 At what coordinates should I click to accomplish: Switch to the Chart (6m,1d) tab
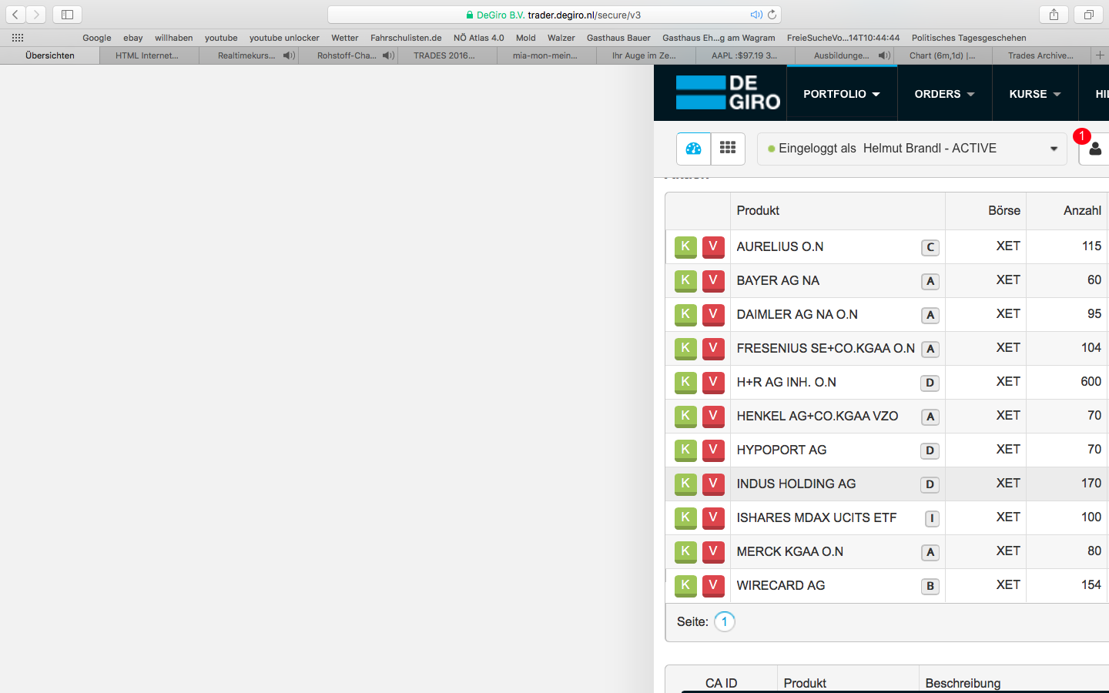point(942,55)
